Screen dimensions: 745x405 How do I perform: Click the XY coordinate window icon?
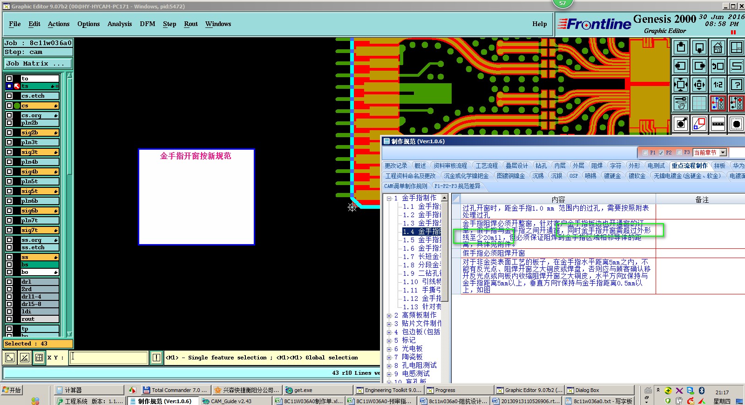coord(737,47)
